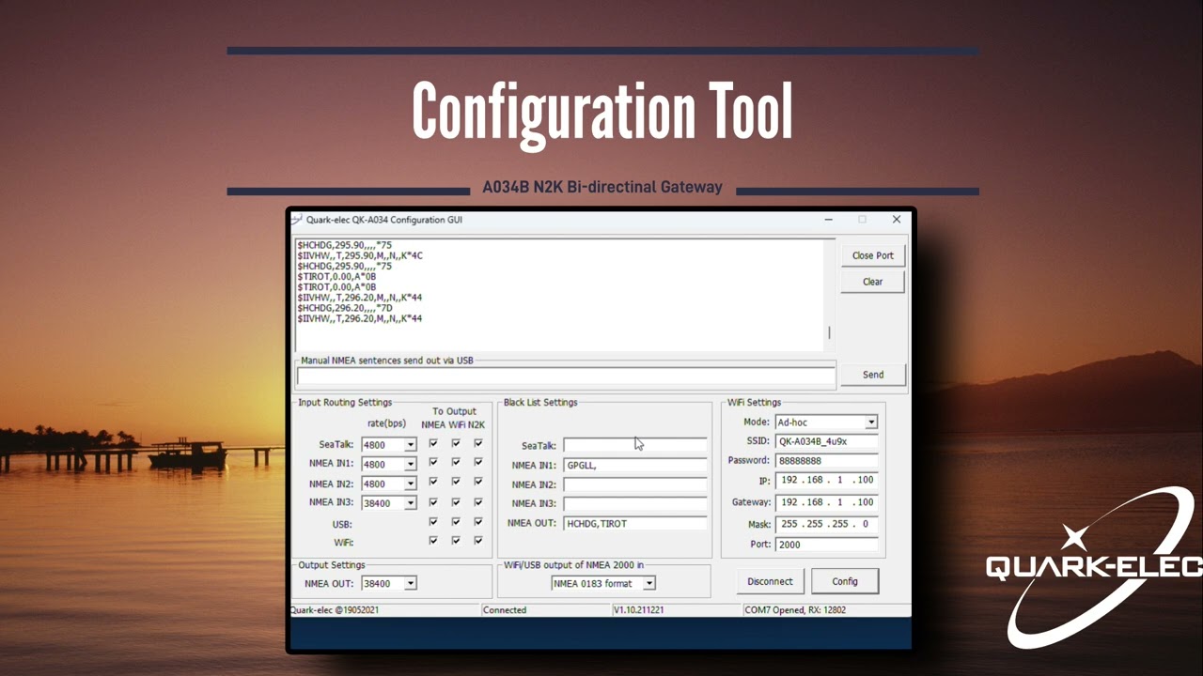
Task: Toggle NMEA IN1 to N2K output checkbox
Action: [x=478, y=462]
